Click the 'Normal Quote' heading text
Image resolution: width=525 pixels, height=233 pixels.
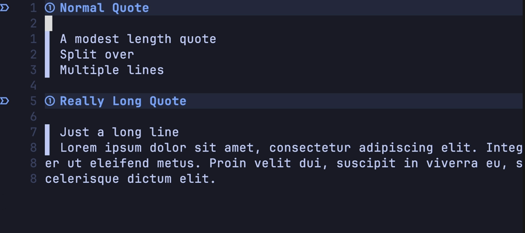tap(104, 8)
